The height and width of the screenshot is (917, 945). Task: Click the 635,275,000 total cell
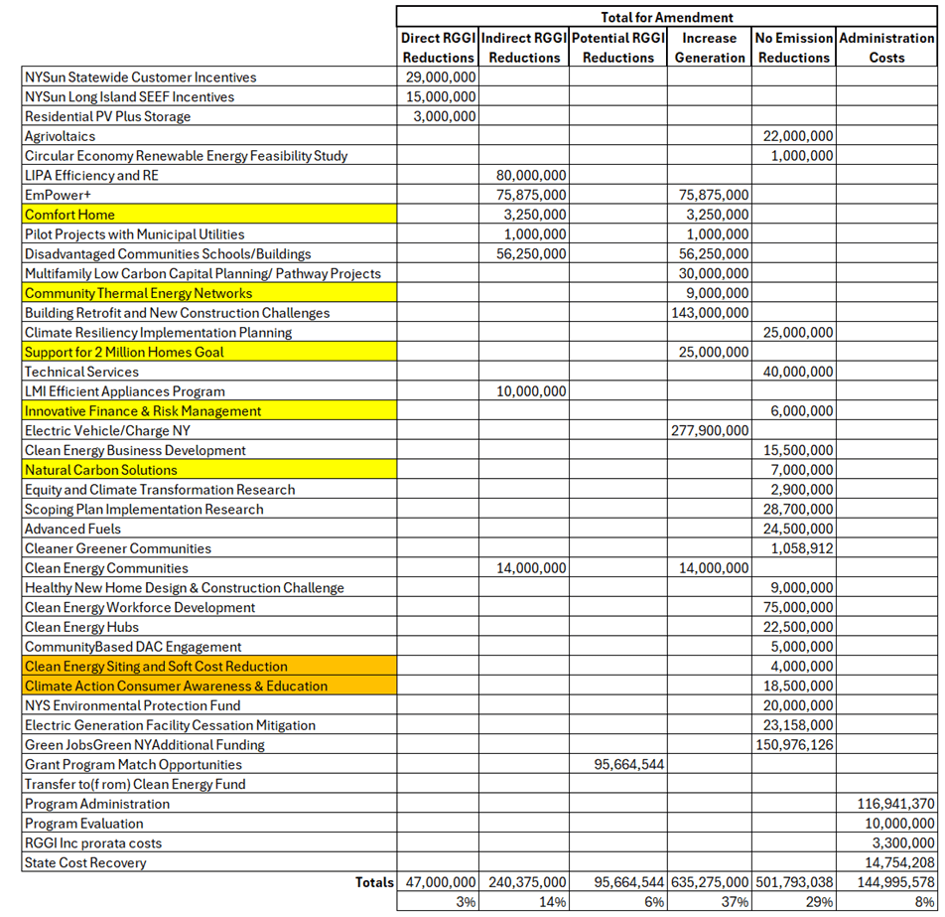tap(711, 882)
